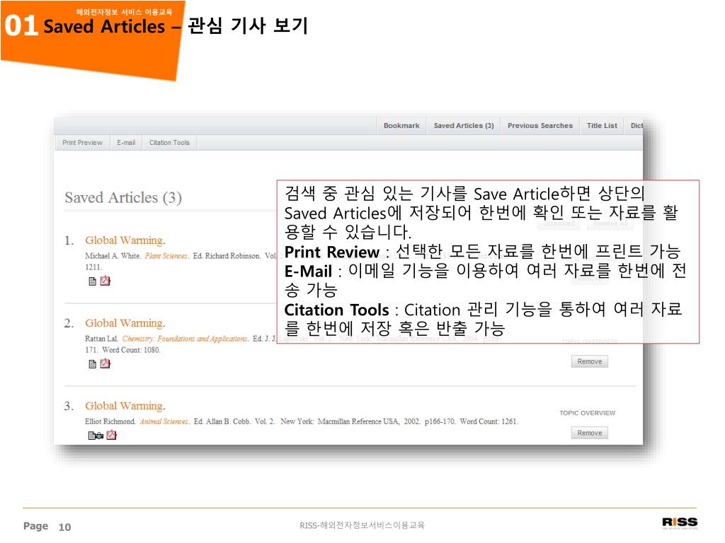
Task: Open Animal Sciences publication link
Action: point(164,421)
